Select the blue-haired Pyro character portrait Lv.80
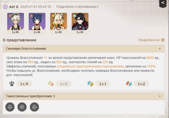This screenshot has height=118, width=169. (37, 23)
